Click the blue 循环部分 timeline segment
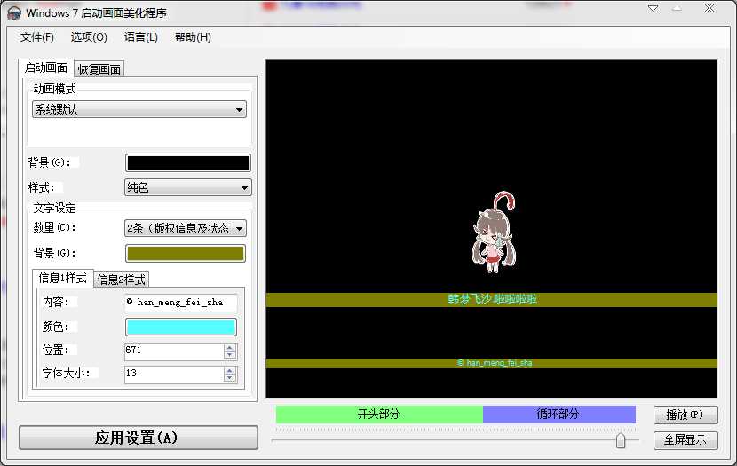The image size is (737, 466). click(559, 415)
